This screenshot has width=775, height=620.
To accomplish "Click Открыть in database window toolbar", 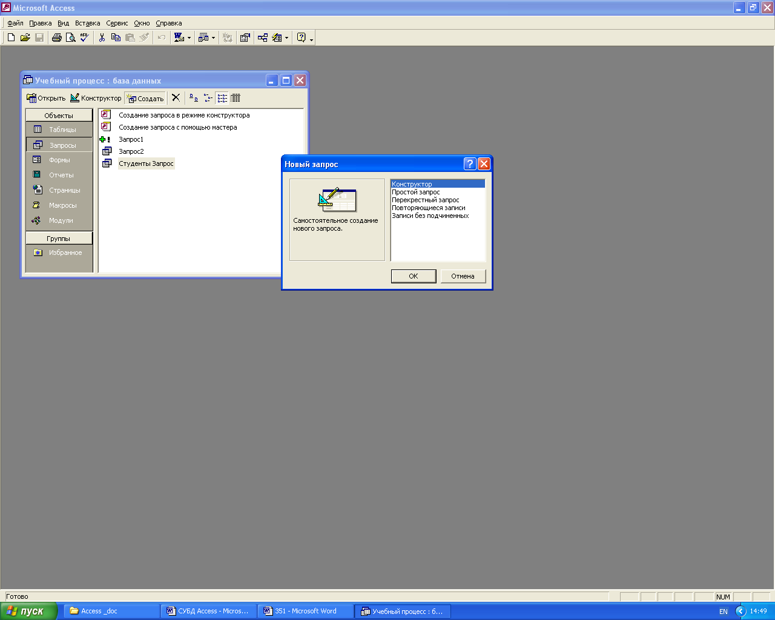I will tap(46, 98).
